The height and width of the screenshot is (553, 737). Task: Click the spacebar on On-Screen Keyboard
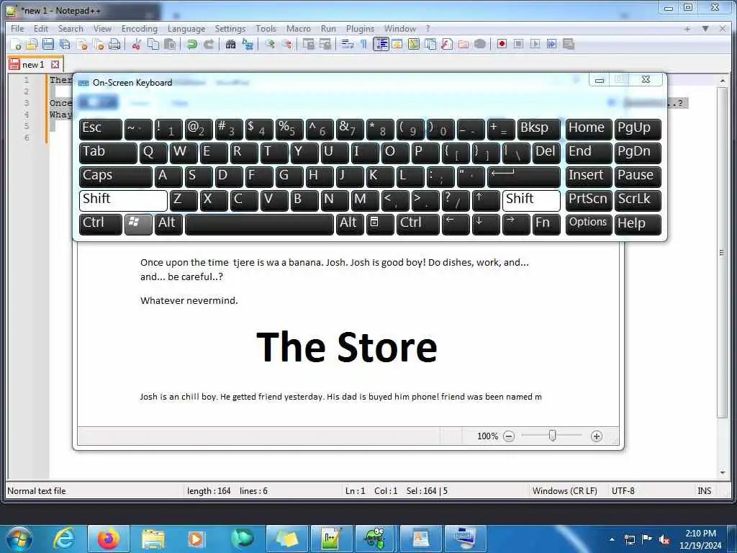259,224
